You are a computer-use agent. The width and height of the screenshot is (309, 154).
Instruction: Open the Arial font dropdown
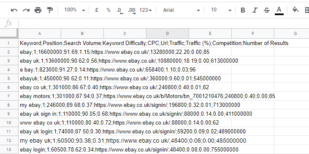click(x=181, y=10)
